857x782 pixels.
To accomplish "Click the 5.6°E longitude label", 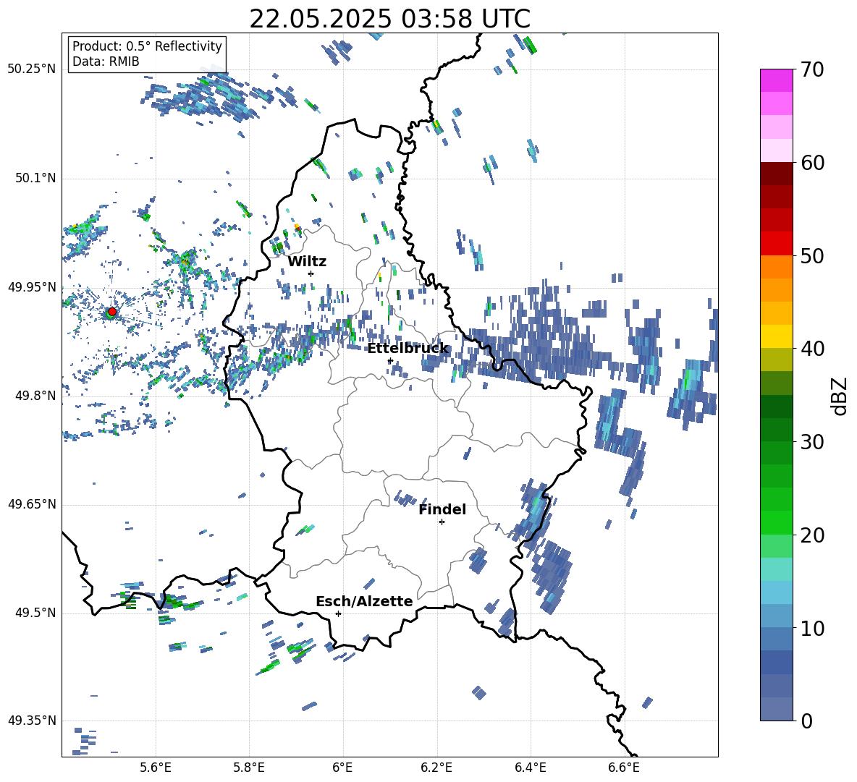I will [x=156, y=768].
